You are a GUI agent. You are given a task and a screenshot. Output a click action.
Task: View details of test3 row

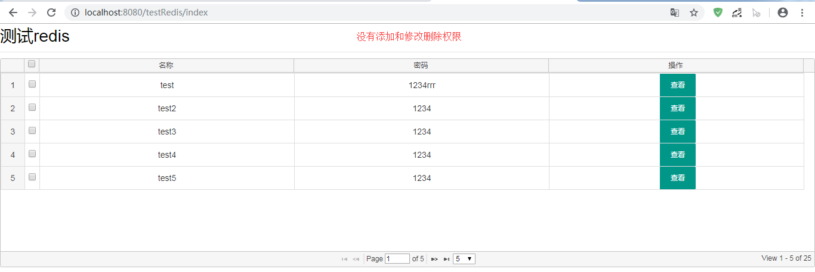[x=678, y=132]
